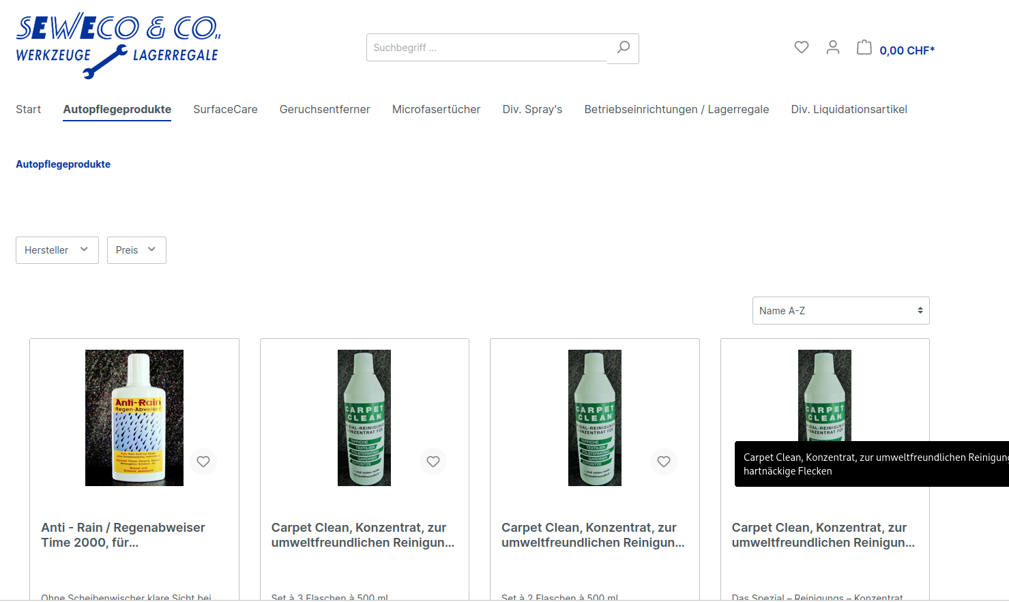Open Betriebseinrichtungen / Lagerregale category
The image size is (1009, 602).
tap(677, 109)
